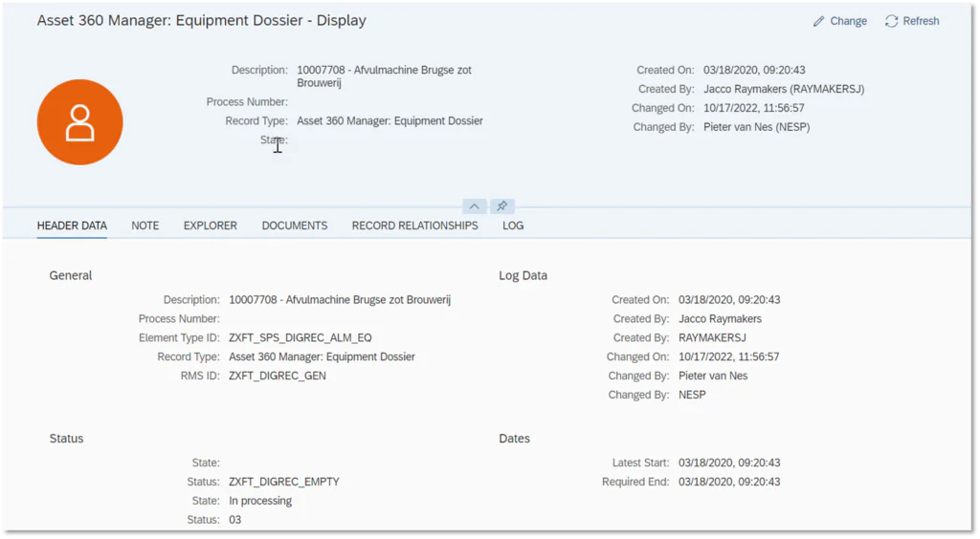The image size is (980, 539).
Task: Open the DOCUMENTS tab
Action: [295, 226]
